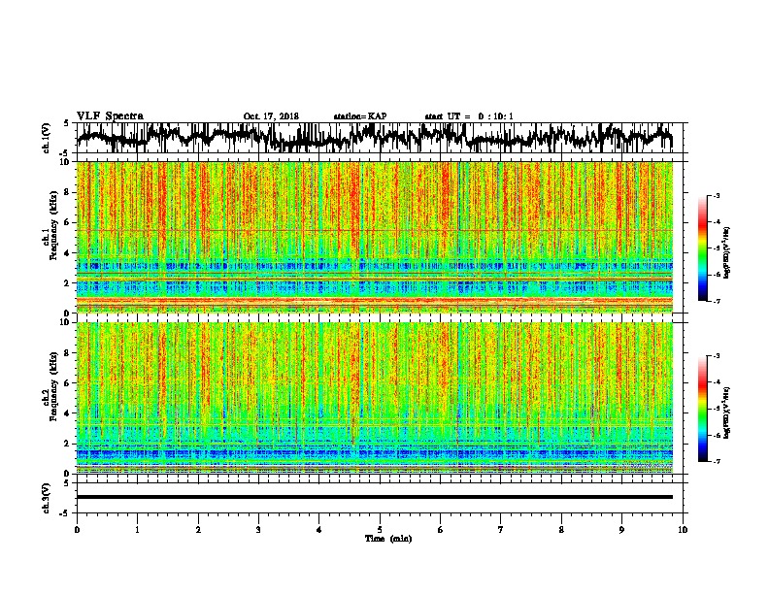Image resolution: width=769 pixels, height=594 pixels.
Task: Click the 1 minute tick on Time axis
Action: click(137, 530)
